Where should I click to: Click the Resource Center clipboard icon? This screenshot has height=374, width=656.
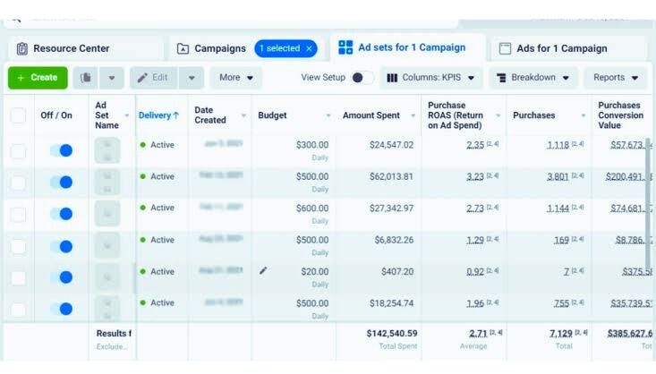22,48
